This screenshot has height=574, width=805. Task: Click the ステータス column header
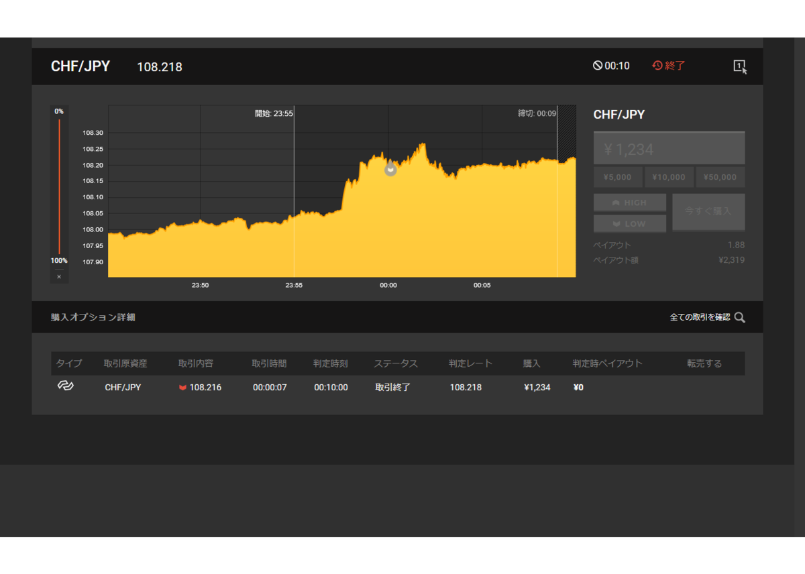click(396, 363)
